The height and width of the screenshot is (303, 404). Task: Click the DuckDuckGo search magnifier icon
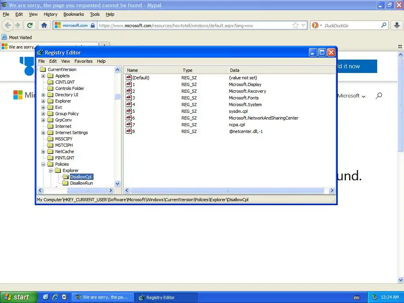[x=383, y=25]
